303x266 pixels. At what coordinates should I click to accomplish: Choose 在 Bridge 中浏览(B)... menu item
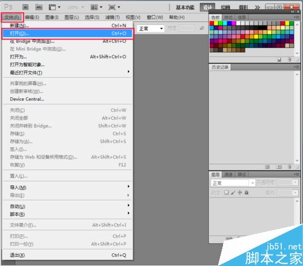coord(67,41)
